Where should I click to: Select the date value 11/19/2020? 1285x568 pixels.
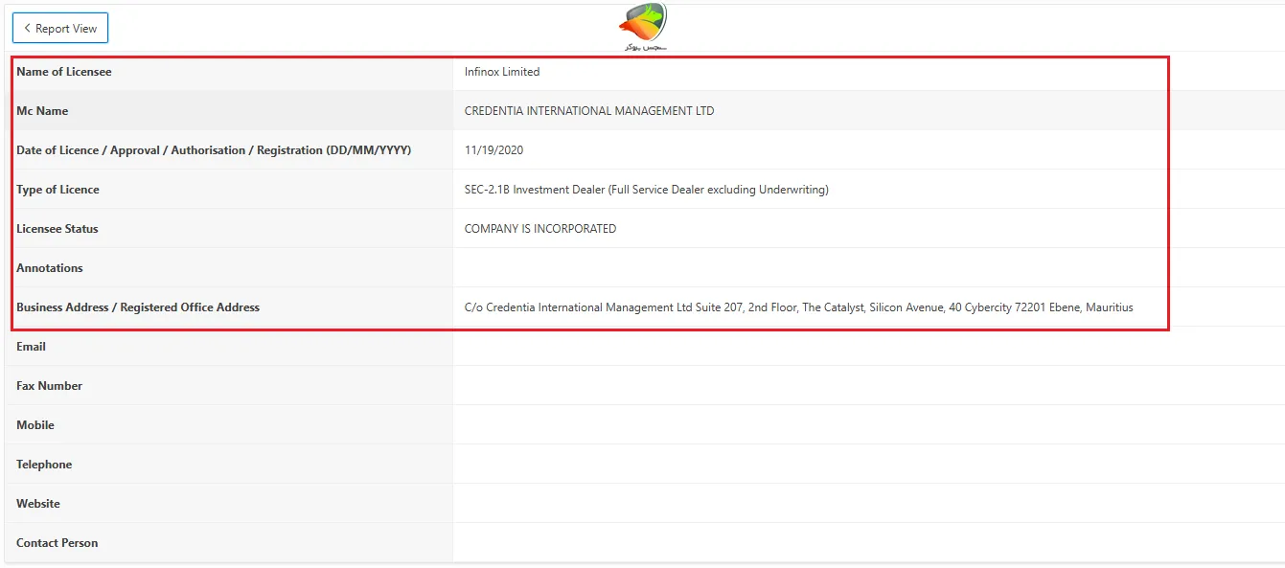click(x=493, y=150)
